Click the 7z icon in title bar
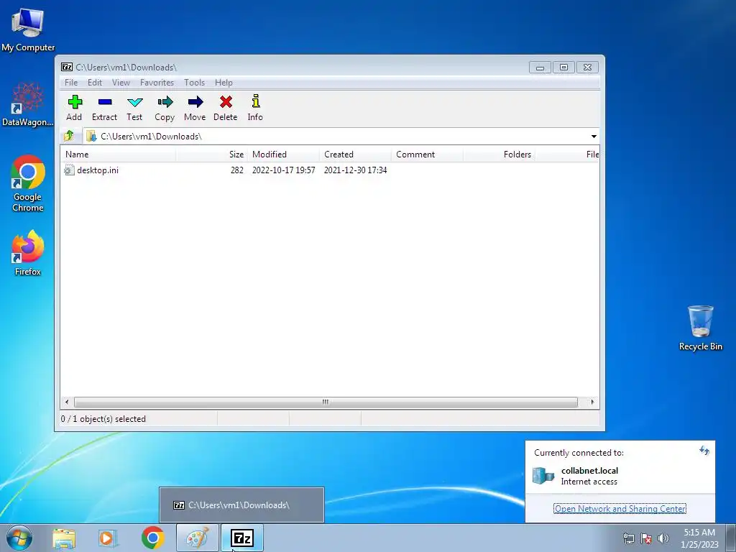Screen dimensions: 736x552 tap(67, 67)
